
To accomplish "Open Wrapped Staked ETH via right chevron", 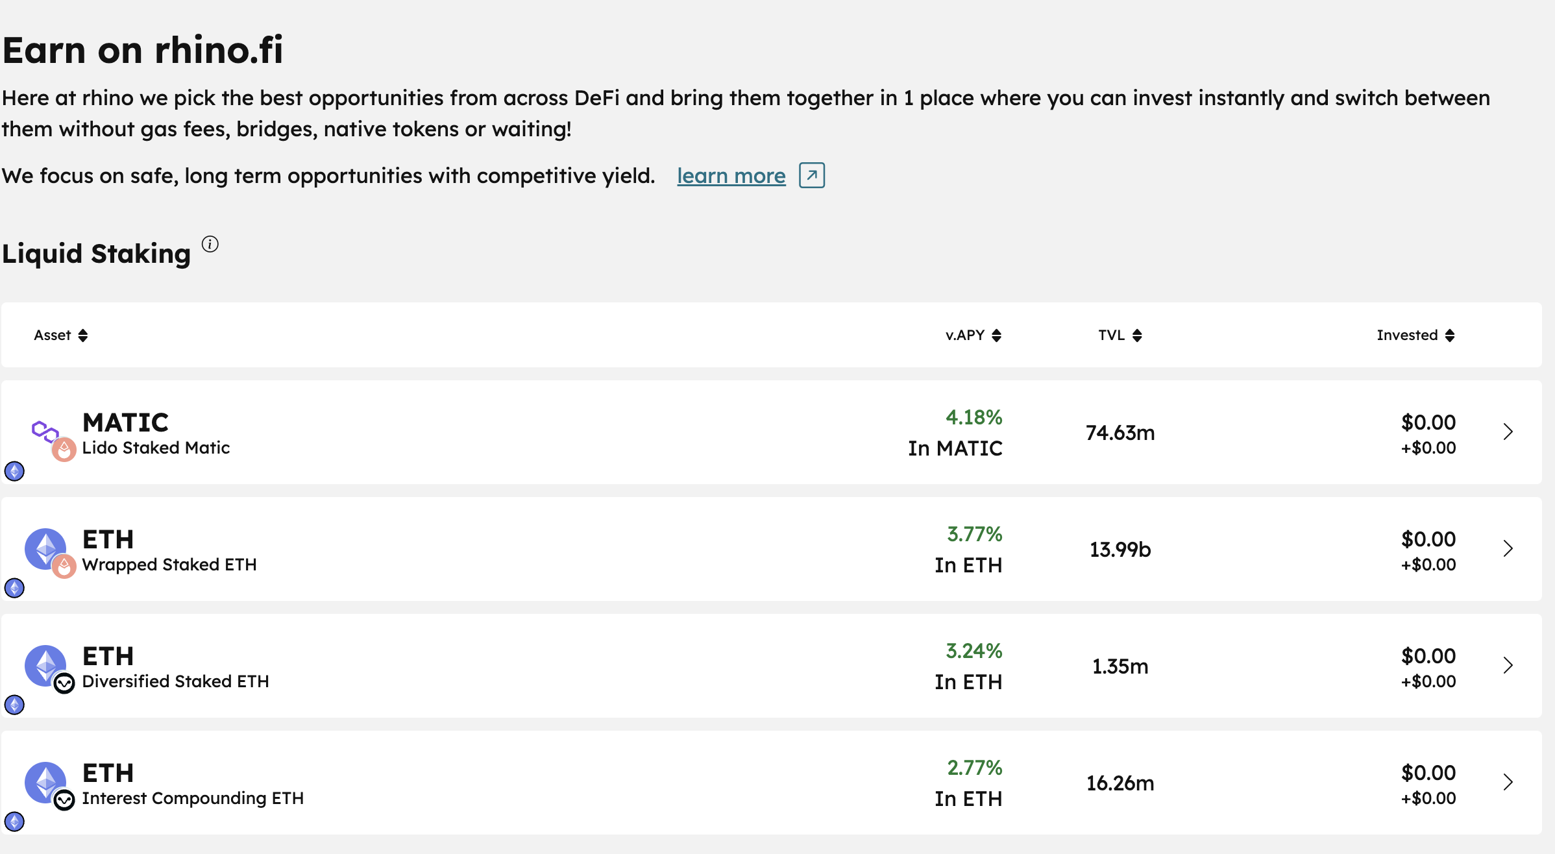I will point(1508,549).
